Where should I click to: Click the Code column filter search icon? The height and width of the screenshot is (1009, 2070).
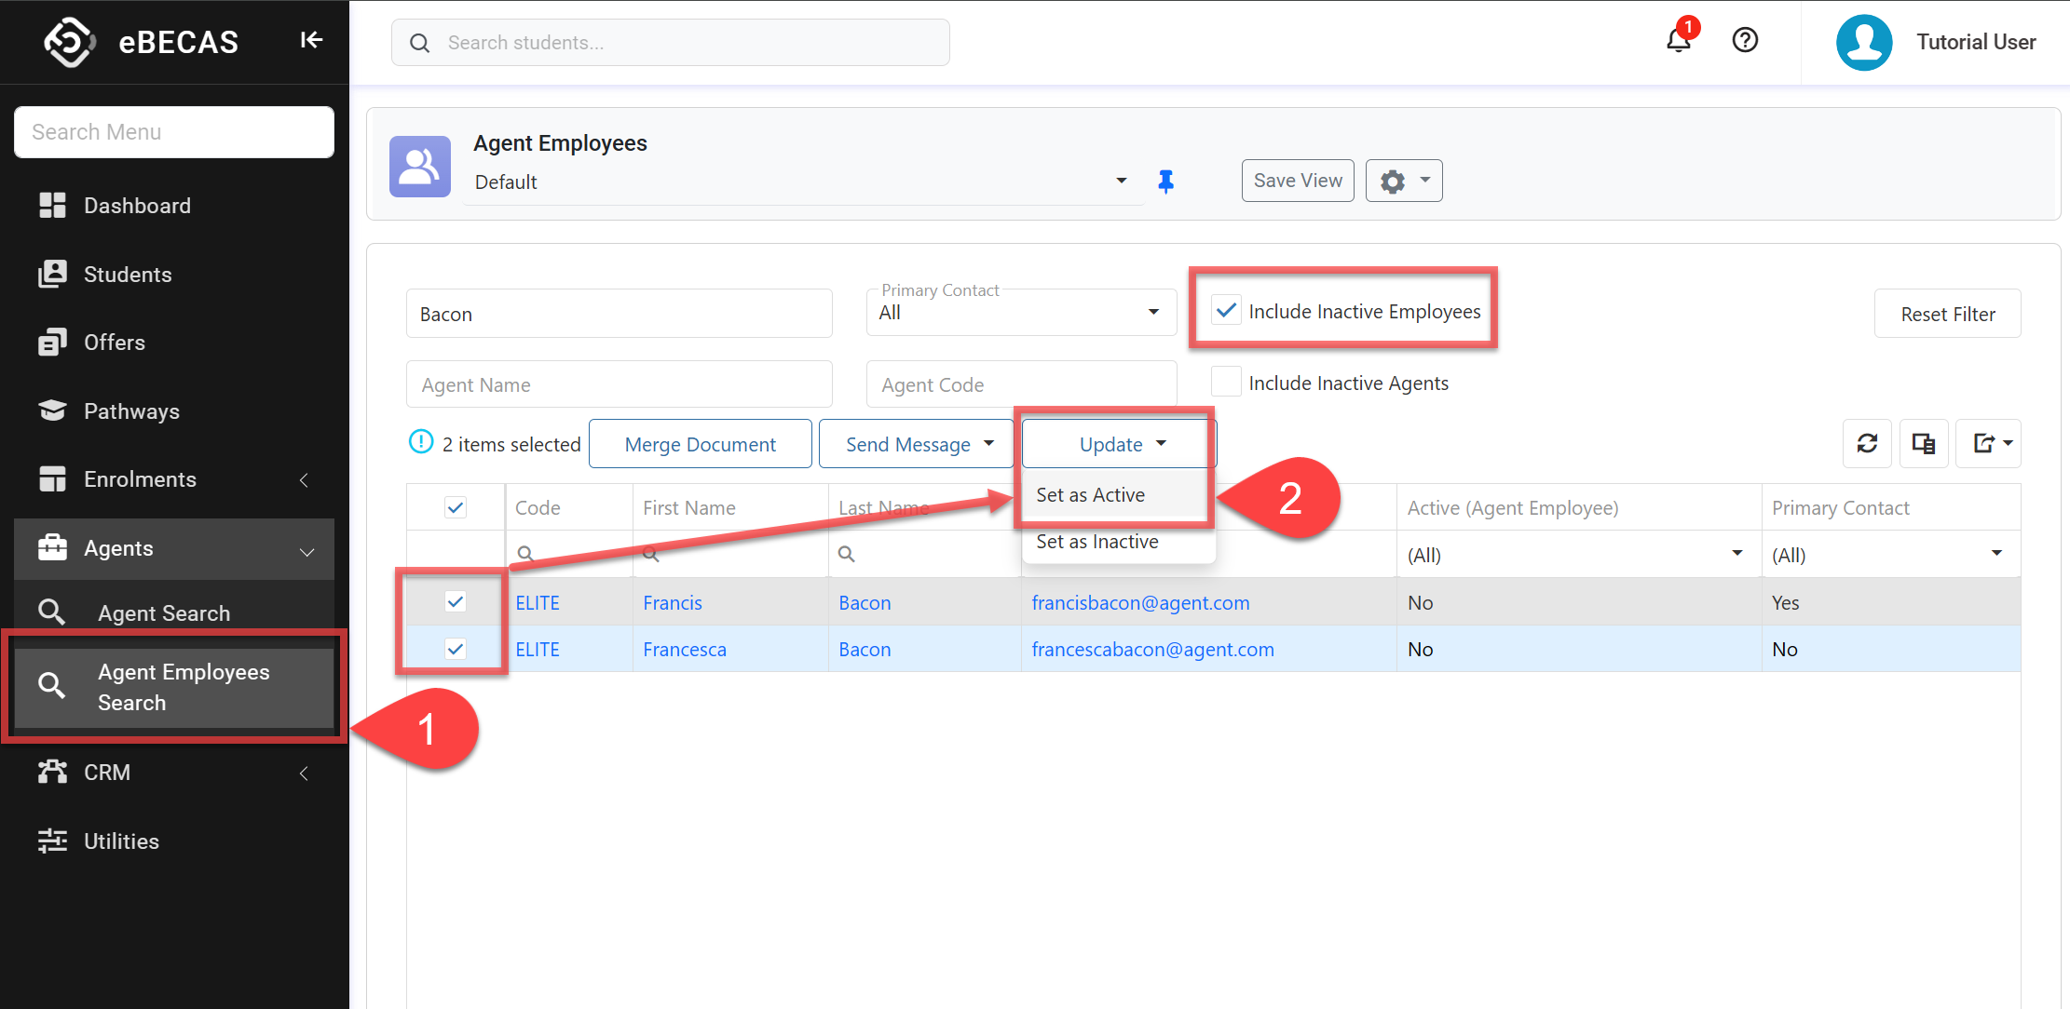pyautogui.click(x=525, y=554)
